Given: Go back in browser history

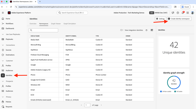Looking at the screenshot, I should click(x=2, y=7).
